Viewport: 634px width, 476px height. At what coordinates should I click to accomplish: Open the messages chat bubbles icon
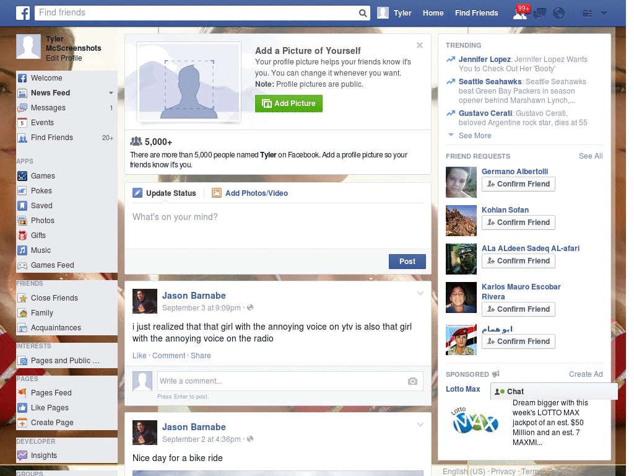(539, 14)
